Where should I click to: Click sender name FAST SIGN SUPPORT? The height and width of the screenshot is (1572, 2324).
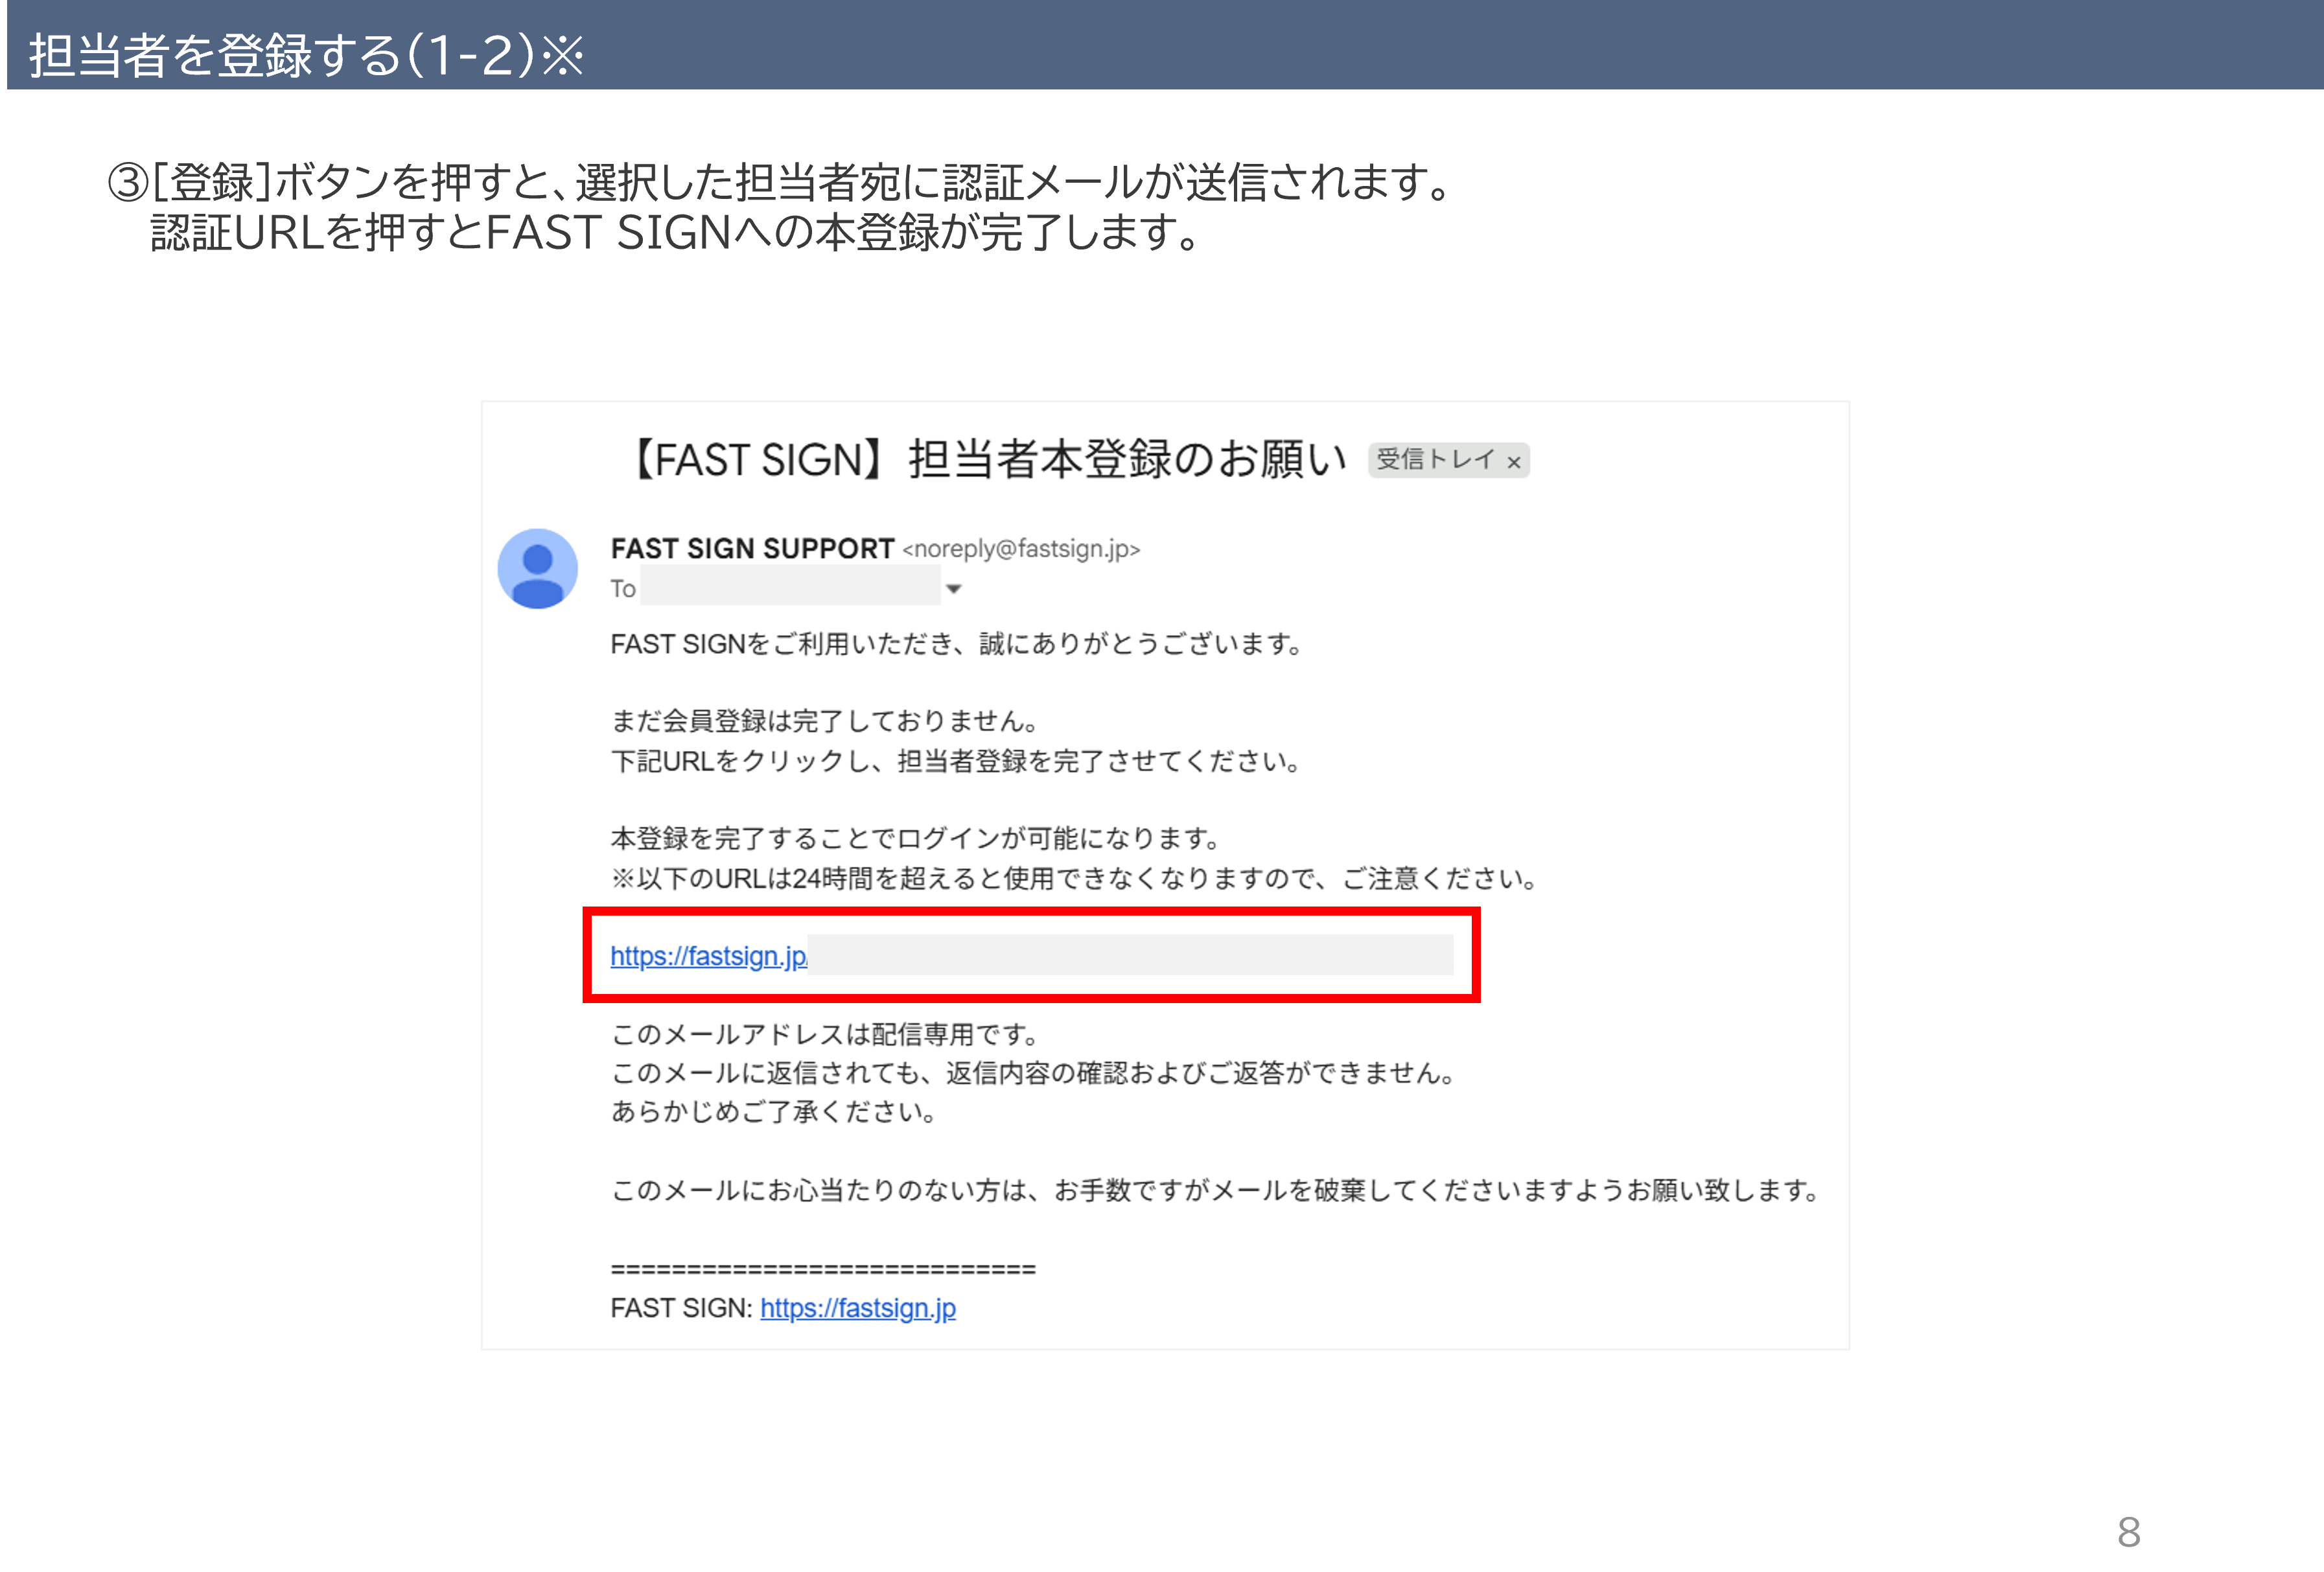coord(752,549)
